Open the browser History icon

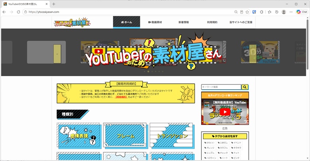tap(277, 12)
